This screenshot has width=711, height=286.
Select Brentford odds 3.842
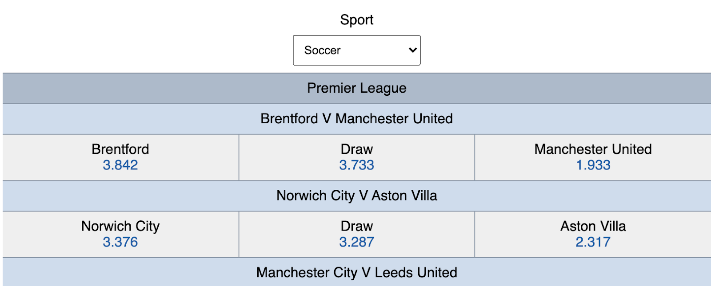click(120, 165)
